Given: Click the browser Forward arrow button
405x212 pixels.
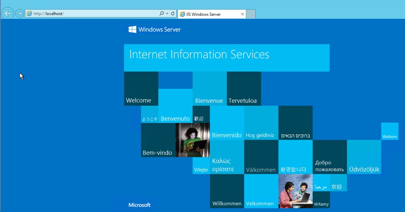Looking at the screenshot, I should point(19,13).
